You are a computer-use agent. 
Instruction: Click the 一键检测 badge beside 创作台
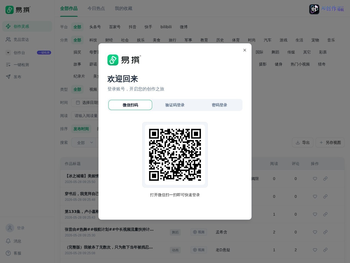pyautogui.click(x=44, y=53)
